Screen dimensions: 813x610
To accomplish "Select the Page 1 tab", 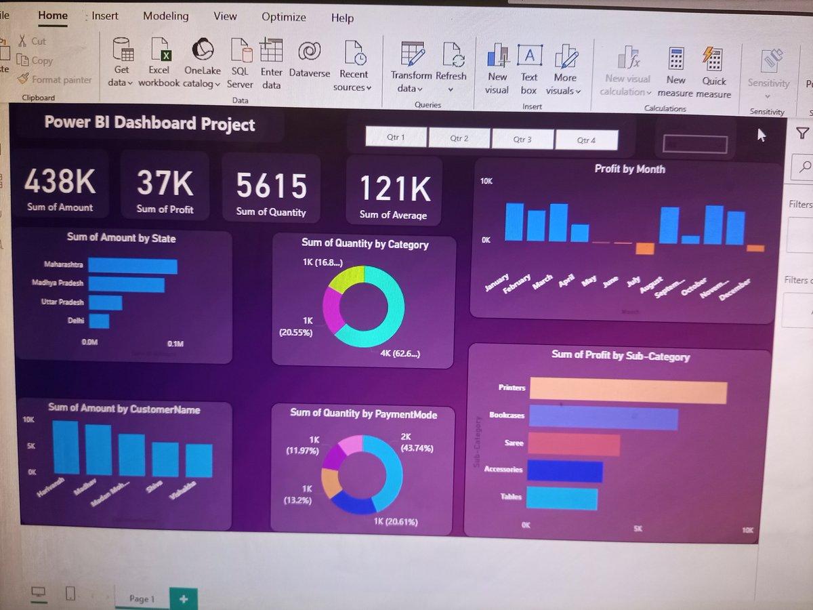I will point(142,598).
